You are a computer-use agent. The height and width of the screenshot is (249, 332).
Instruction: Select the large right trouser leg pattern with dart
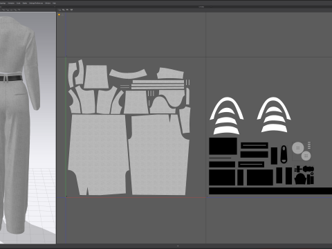[159, 154]
